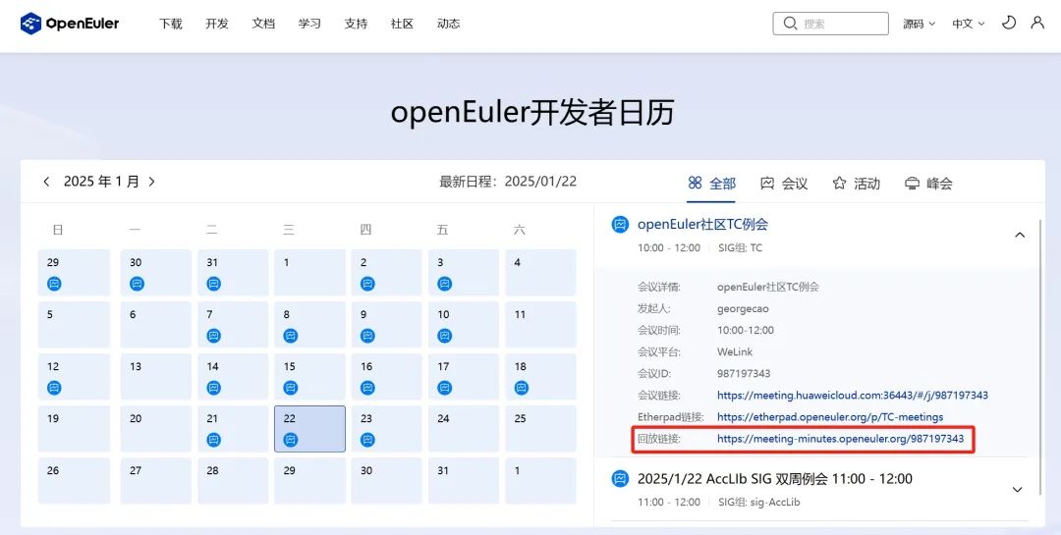Open meeting icon on January 3
This screenshot has height=535, width=1061.
(x=445, y=284)
